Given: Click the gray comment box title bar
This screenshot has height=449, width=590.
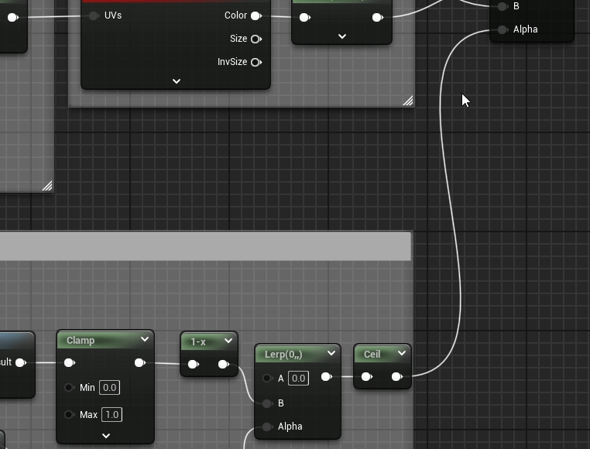Looking at the screenshot, I should point(205,247).
